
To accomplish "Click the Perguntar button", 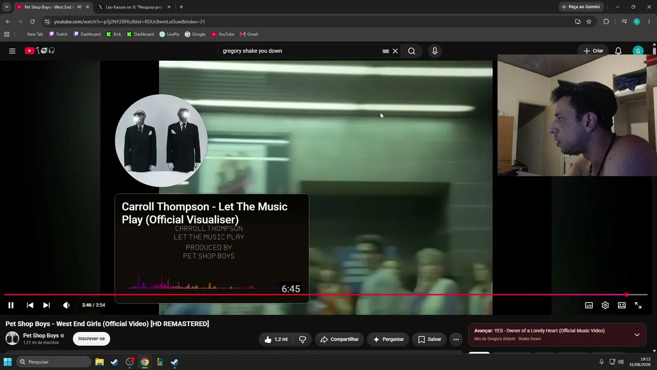I will 388,339.
